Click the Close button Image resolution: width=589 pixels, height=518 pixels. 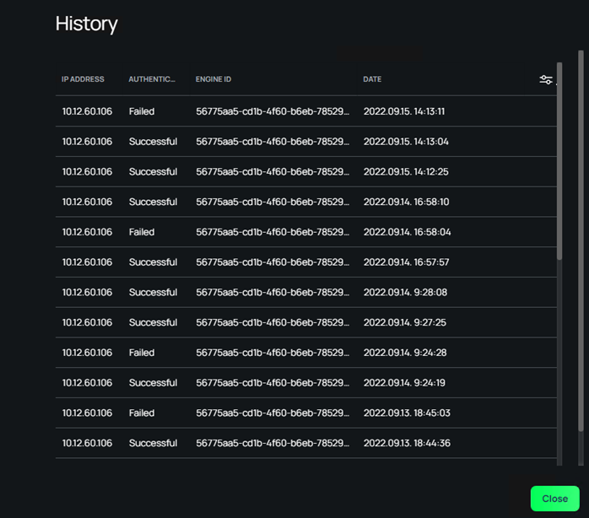point(554,499)
